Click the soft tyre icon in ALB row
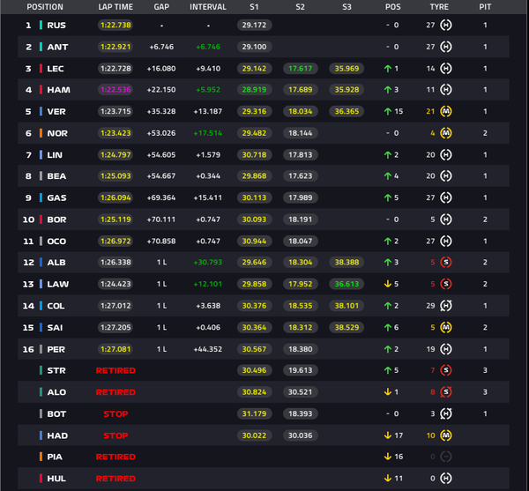Viewport: 529px width, 491px height. click(445, 263)
